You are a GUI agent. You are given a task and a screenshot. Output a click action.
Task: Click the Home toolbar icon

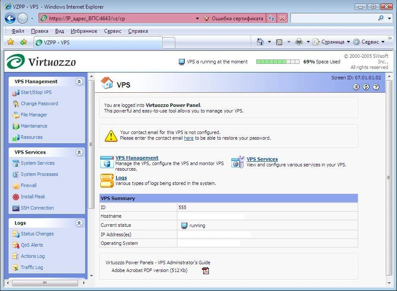260,42
